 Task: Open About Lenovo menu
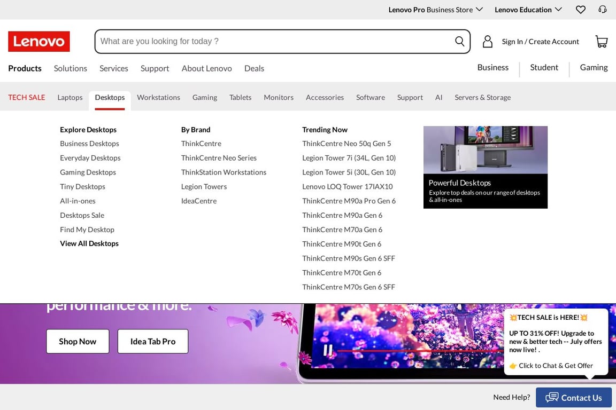[x=206, y=68]
